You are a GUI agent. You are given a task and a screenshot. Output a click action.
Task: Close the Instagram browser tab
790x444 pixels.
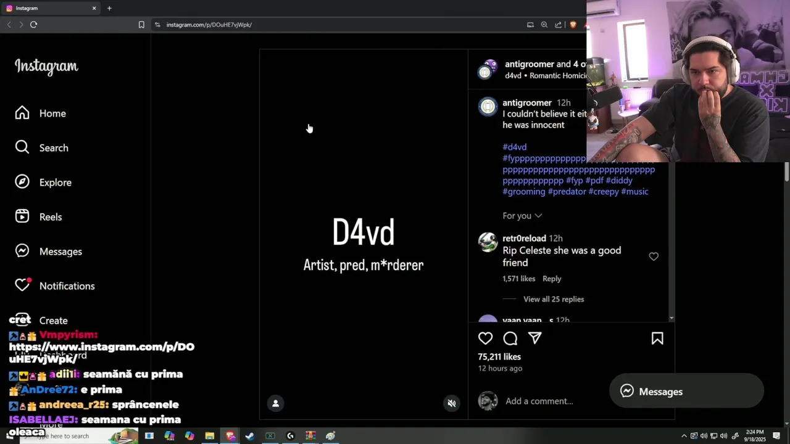point(94,8)
